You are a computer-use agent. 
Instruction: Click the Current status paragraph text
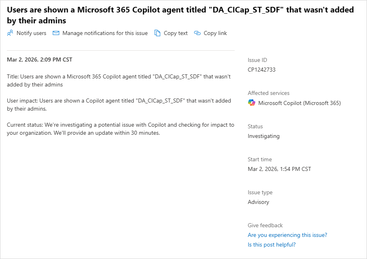[120, 129]
